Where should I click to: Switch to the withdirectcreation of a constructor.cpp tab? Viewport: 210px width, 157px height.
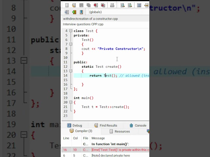click(91, 19)
